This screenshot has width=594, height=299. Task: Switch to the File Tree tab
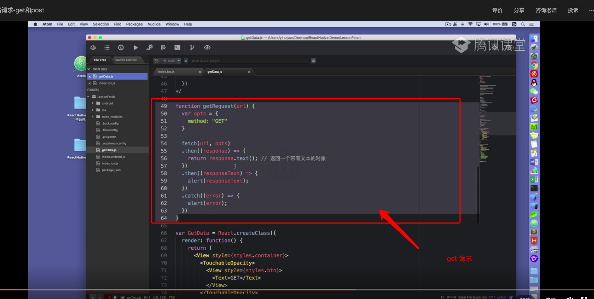[x=100, y=60]
